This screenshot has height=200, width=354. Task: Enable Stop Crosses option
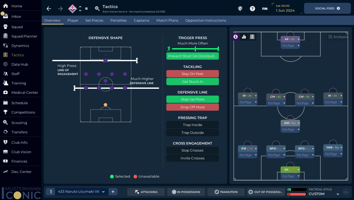(192, 150)
